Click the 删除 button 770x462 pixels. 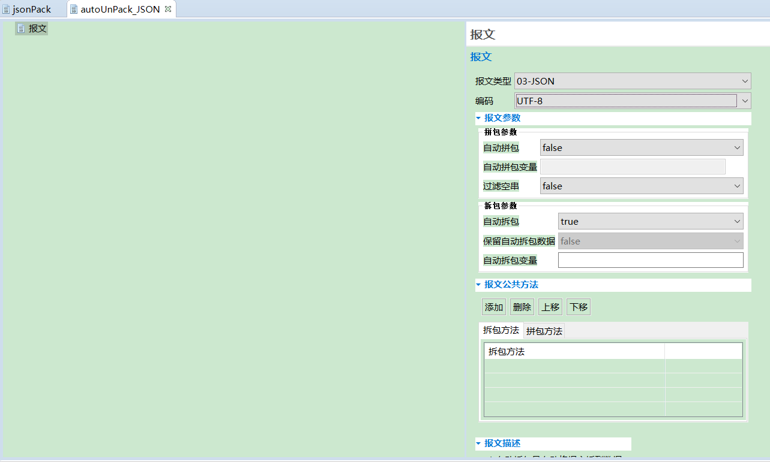(x=522, y=306)
